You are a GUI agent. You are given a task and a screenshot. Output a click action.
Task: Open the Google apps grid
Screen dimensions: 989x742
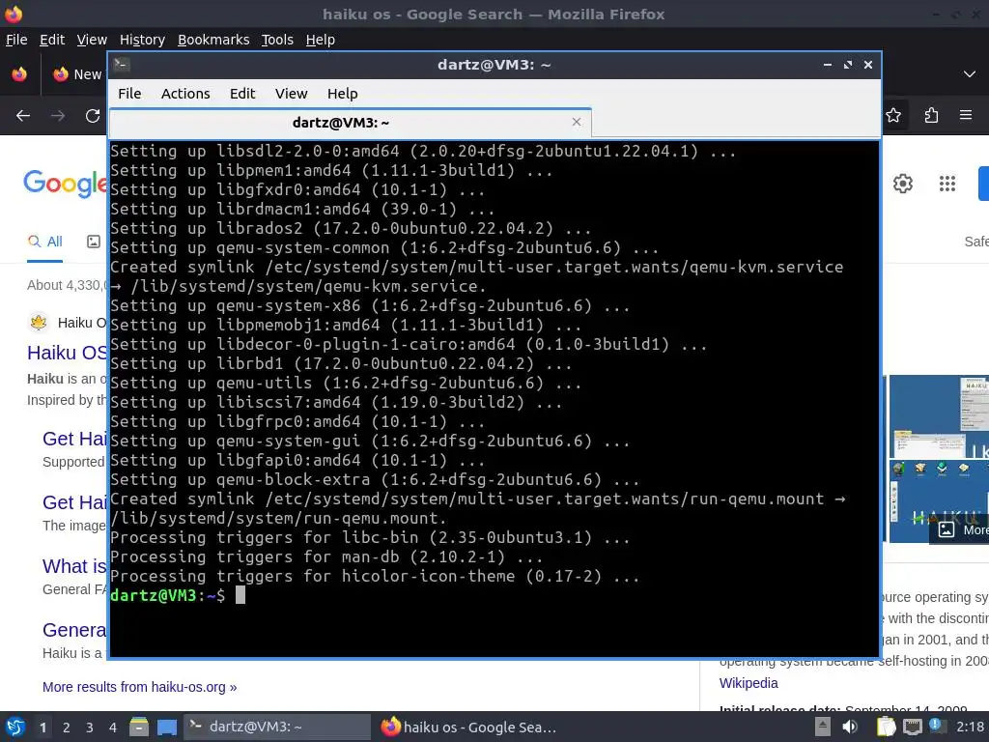(947, 184)
